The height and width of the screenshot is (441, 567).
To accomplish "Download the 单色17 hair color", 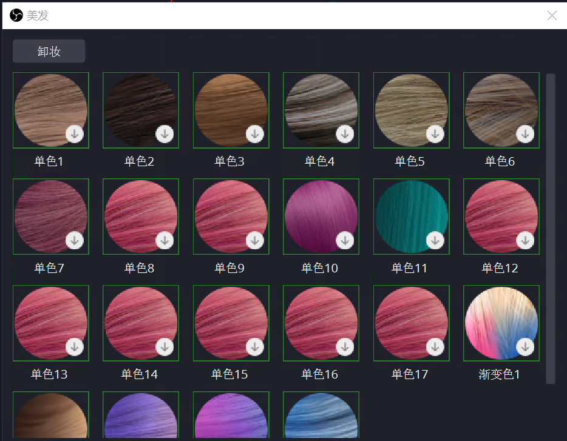I will (x=435, y=347).
